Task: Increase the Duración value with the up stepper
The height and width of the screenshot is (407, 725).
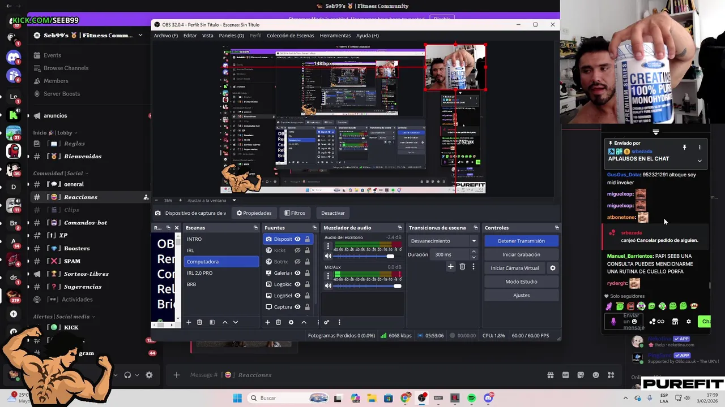Action: 475,253
